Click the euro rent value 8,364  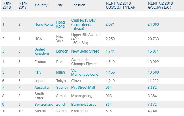pos(152,96)
